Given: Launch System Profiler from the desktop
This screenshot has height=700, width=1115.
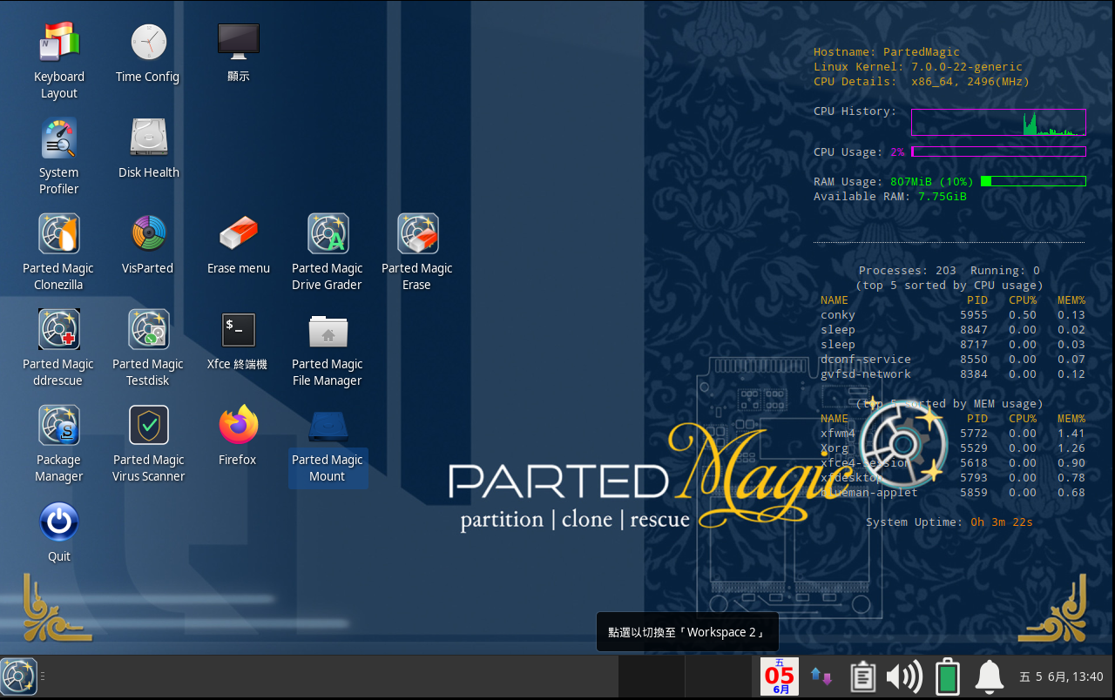Looking at the screenshot, I should (59, 138).
